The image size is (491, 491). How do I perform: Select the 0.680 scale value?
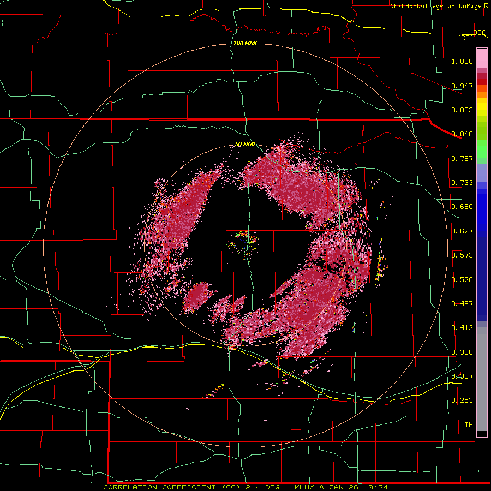click(462, 207)
